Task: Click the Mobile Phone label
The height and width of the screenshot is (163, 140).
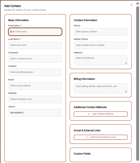Action: coord(81,39)
